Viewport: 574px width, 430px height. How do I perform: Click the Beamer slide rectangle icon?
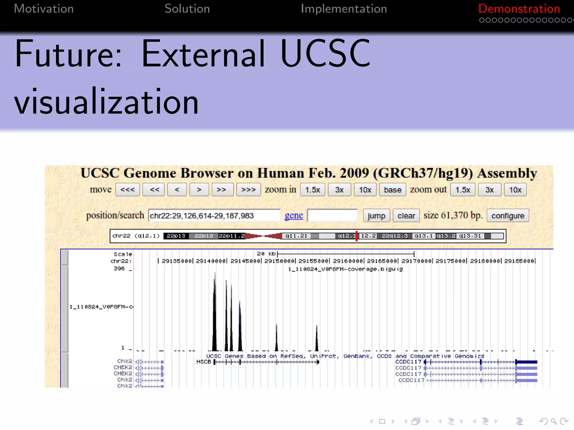point(382,421)
